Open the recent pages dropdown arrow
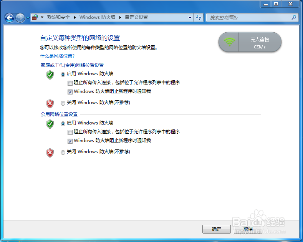 (x=28, y=18)
